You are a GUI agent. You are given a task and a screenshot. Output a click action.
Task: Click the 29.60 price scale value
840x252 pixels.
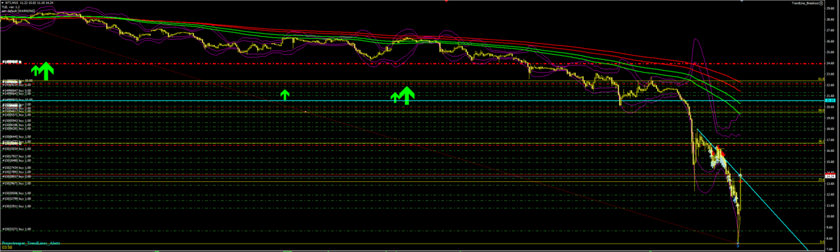click(x=830, y=8)
